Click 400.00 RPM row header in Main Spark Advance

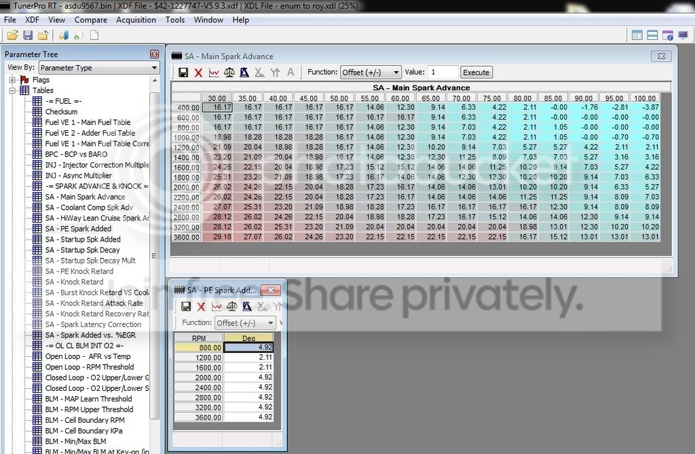click(187, 108)
